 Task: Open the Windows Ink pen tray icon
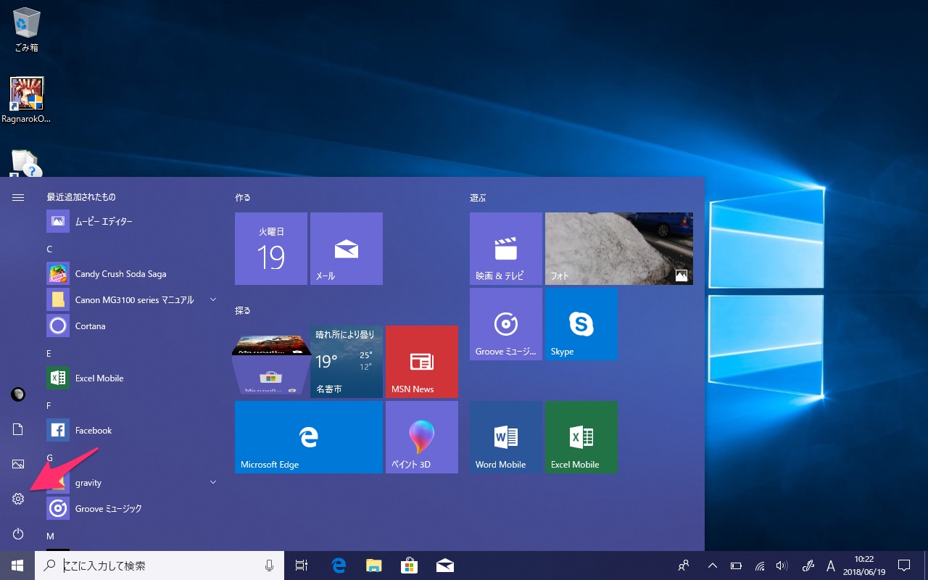pyautogui.click(x=809, y=565)
